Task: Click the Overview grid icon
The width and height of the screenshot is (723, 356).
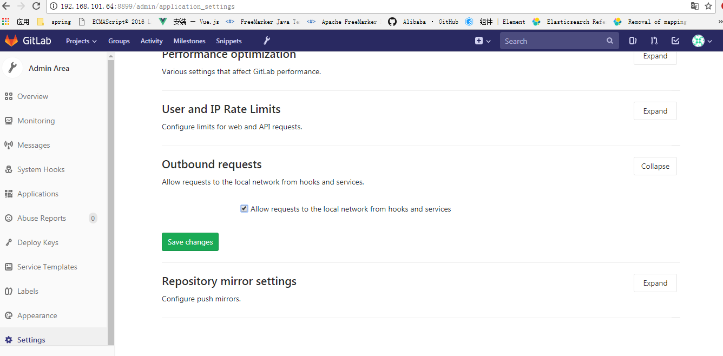Action: [x=8, y=96]
